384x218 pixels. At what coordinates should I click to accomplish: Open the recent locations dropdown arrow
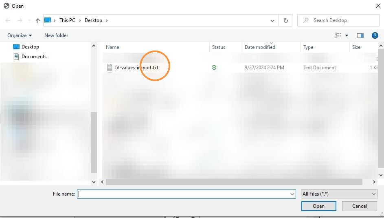[29, 20]
